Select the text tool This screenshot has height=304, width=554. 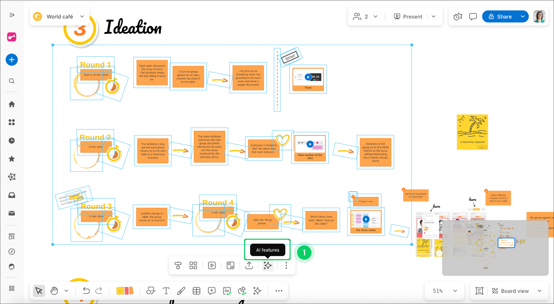pyautogui.click(x=166, y=291)
